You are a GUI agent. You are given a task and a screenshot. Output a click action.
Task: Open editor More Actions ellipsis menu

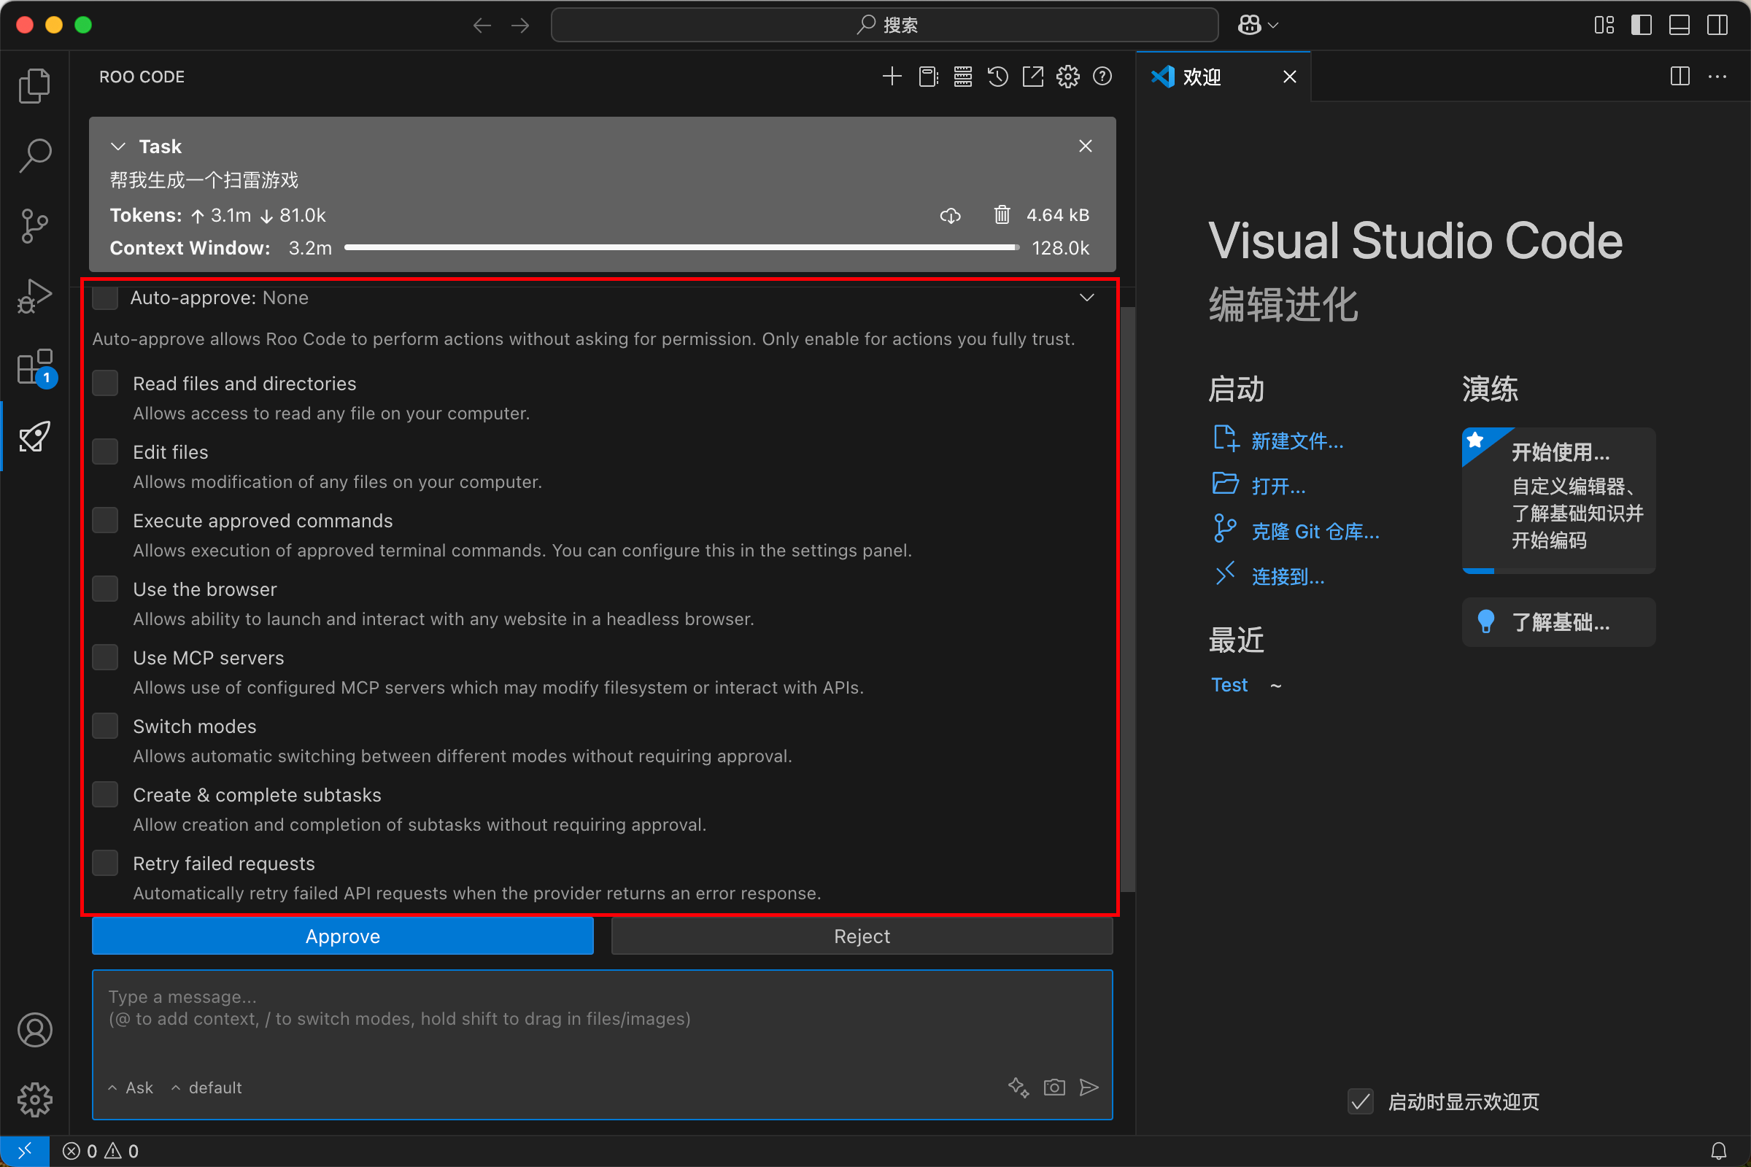pos(1717,76)
